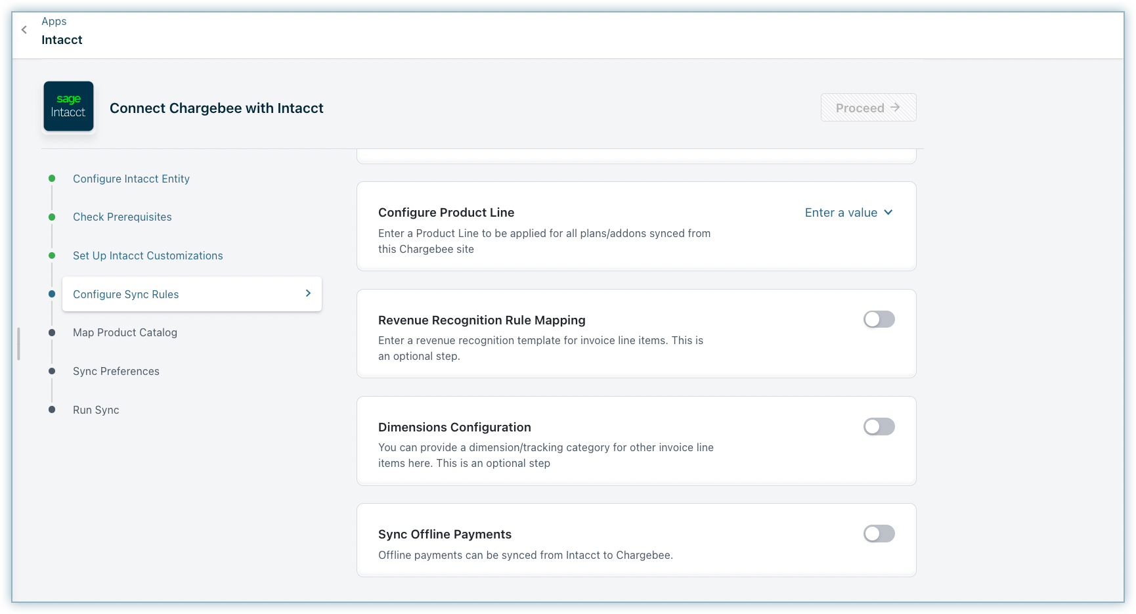Click the left-edge vertical scrollbar handle
Screen dimensions: 1136x614
[x=18, y=343]
